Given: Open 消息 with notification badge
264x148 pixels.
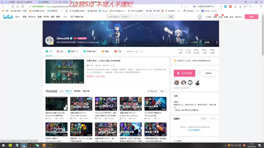Looking at the screenshot, I should coord(215,17).
